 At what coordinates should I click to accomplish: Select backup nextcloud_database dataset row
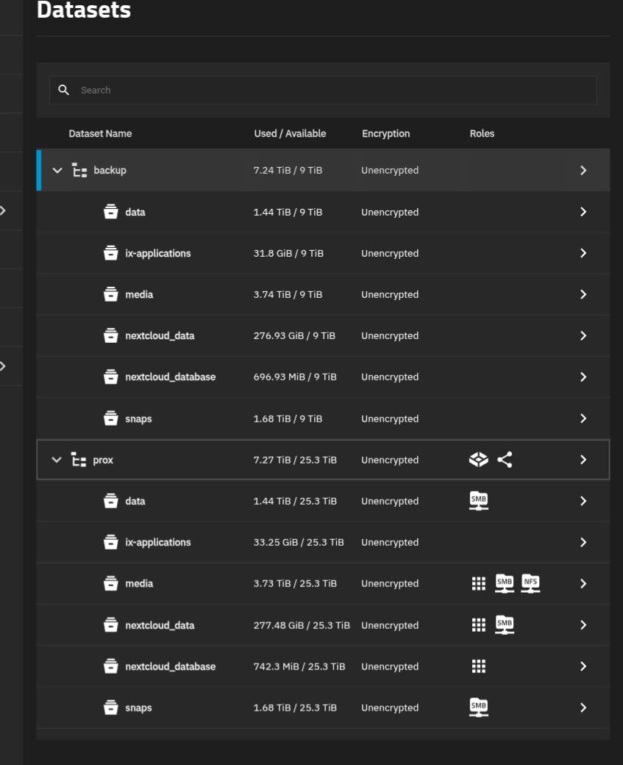pos(170,377)
